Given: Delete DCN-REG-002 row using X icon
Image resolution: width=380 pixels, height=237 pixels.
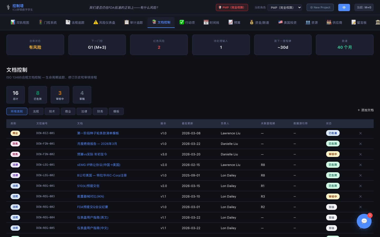Looking at the screenshot, I should click(x=360, y=207).
